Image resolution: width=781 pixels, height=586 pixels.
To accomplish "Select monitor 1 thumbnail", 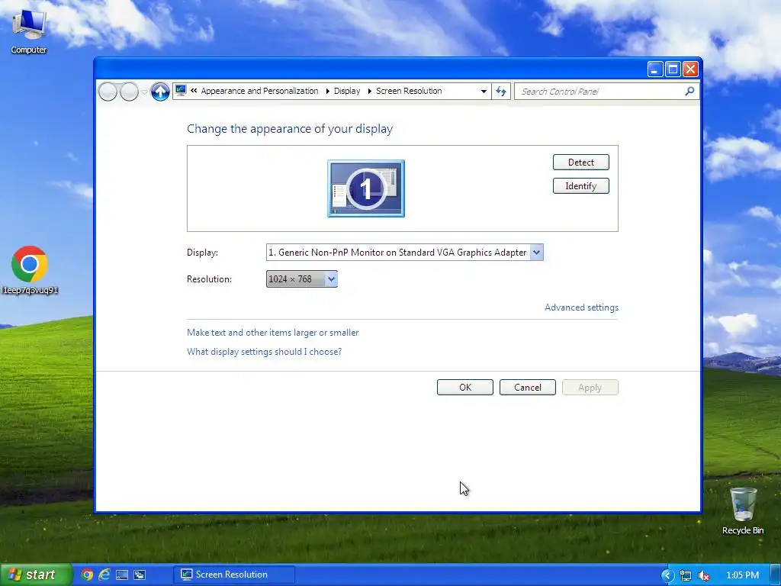I will pos(366,188).
